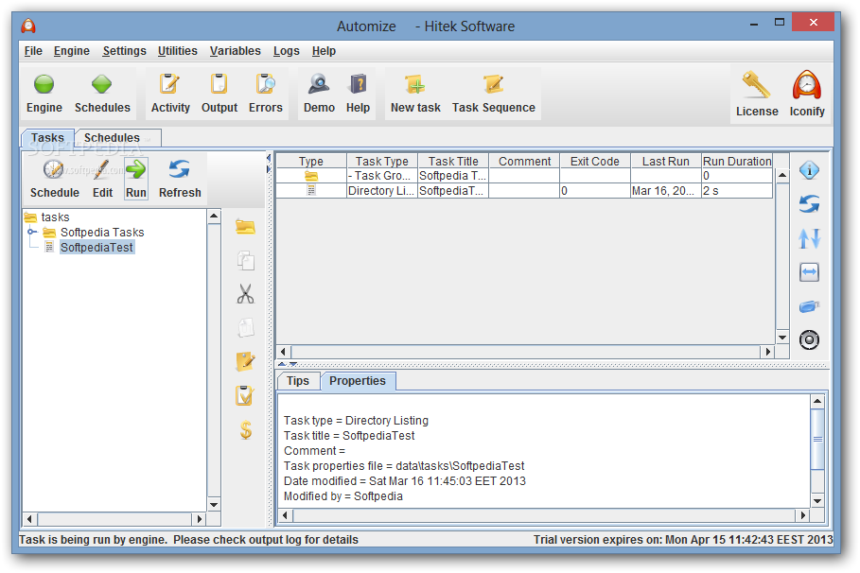
Task: Click the up-down arrows sort icon
Action: point(809,238)
